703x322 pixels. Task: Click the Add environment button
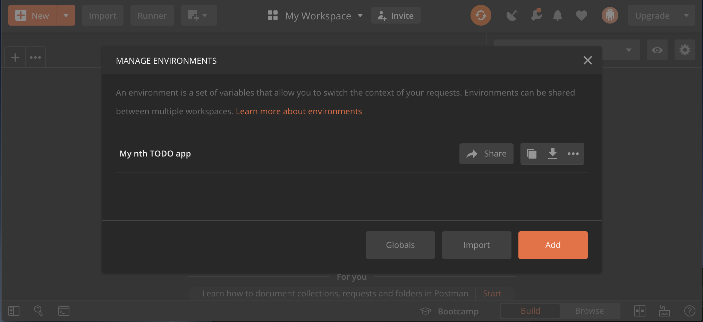click(x=553, y=245)
